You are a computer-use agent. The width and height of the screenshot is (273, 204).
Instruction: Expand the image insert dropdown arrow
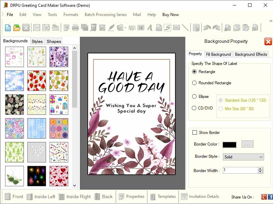click(x=126, y=28)
